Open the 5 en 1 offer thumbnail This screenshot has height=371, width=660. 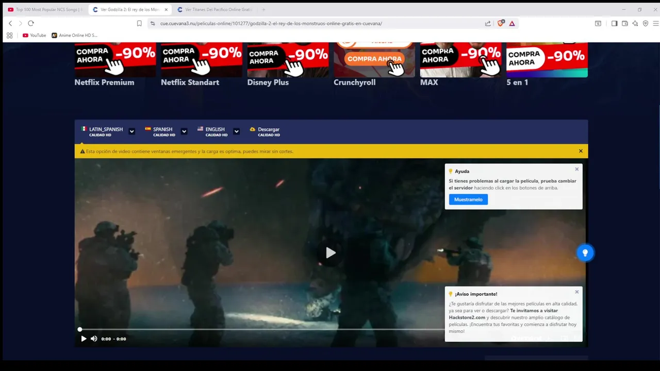pos(547,60)
